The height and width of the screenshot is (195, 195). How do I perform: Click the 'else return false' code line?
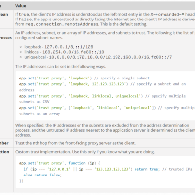[x=43, y=175]
